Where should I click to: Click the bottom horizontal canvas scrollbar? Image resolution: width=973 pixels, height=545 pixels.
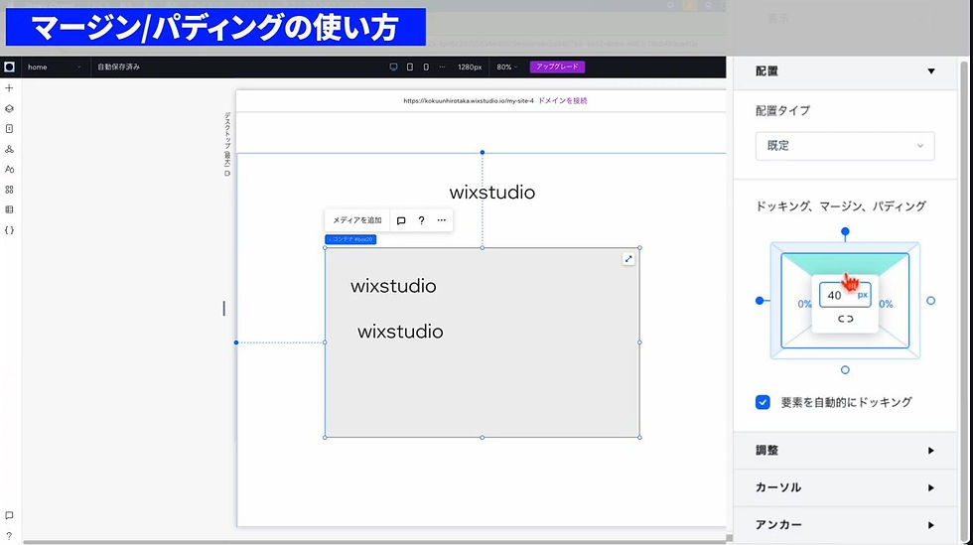(x=374, y=542)
